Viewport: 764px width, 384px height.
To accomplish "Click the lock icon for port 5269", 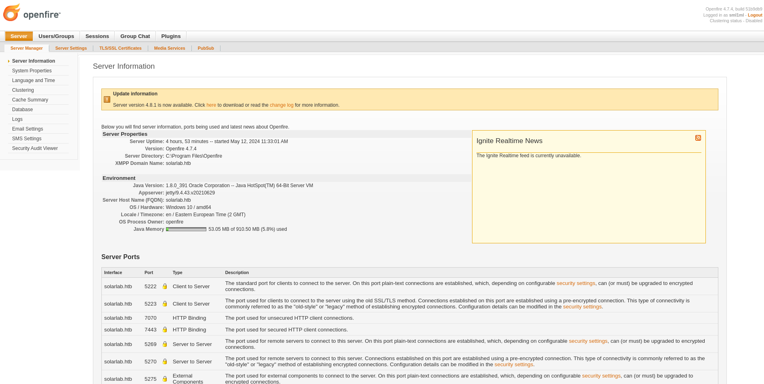I will click(x=165, y=344).
